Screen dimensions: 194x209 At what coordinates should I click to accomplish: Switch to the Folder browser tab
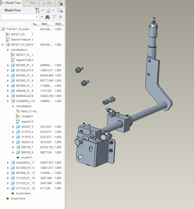click(31, 3)
